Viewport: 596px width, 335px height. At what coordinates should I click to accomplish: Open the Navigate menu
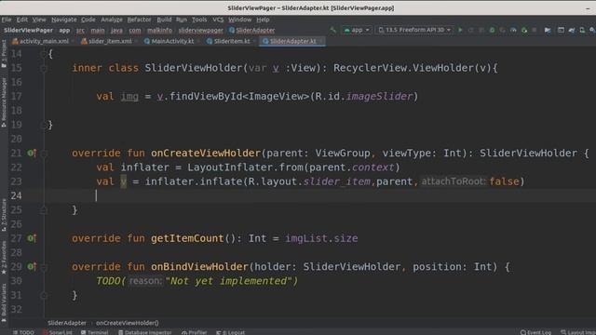point(64,20)
